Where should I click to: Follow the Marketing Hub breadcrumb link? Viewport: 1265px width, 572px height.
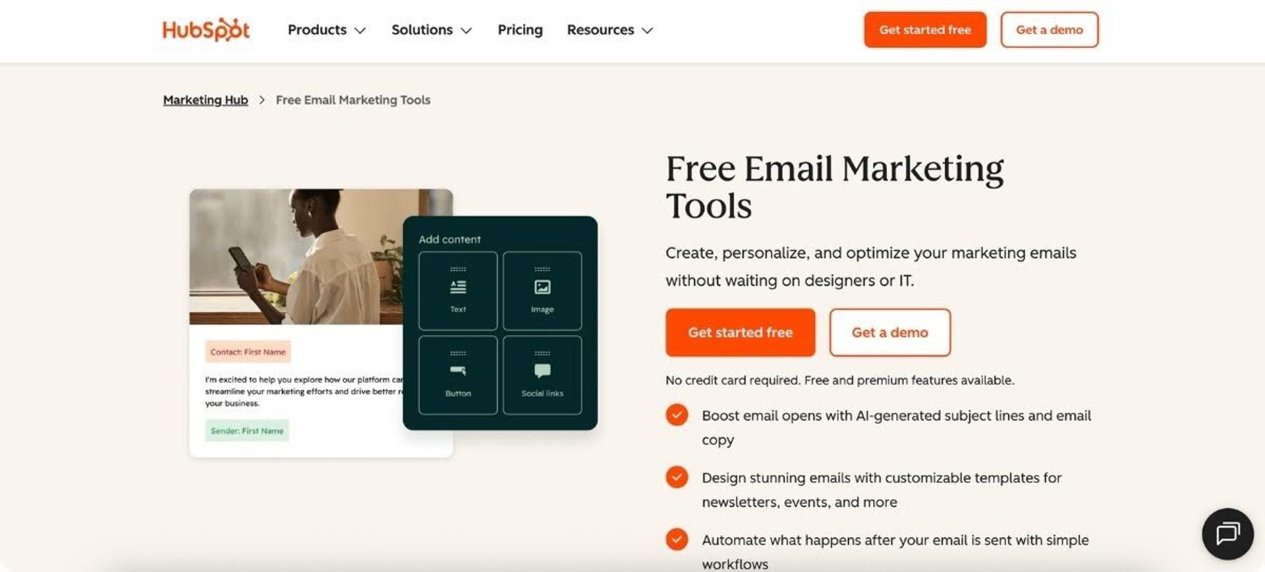(x=206, y=99)
